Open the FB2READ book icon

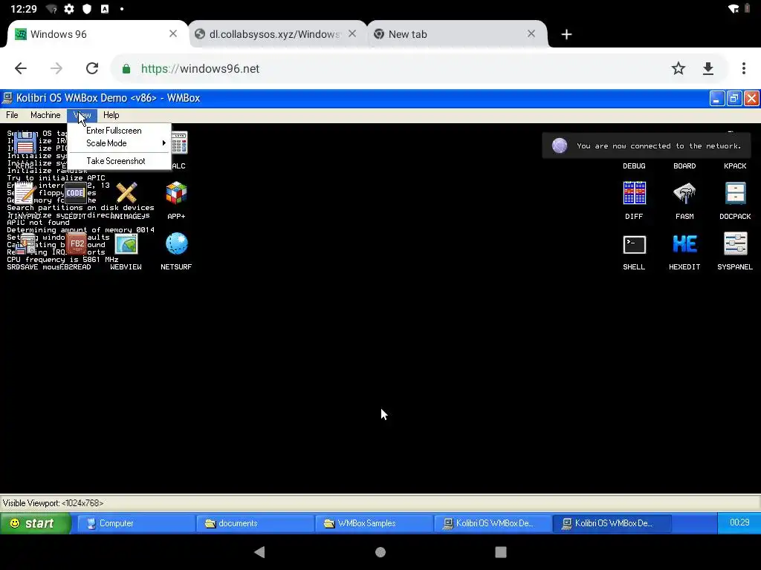[x=77, y=243]
